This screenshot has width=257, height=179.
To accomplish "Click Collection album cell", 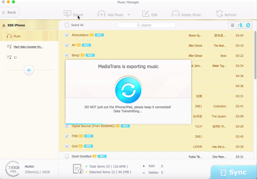I will (x=220, y=106).
